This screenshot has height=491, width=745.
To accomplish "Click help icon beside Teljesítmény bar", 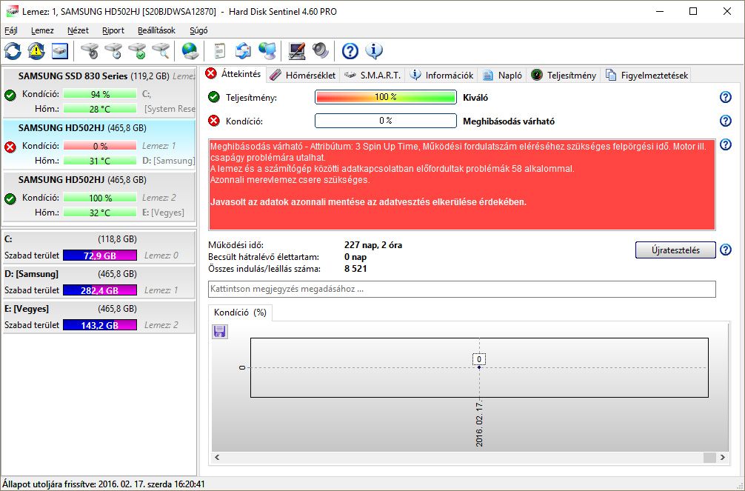I will [726, 97].
